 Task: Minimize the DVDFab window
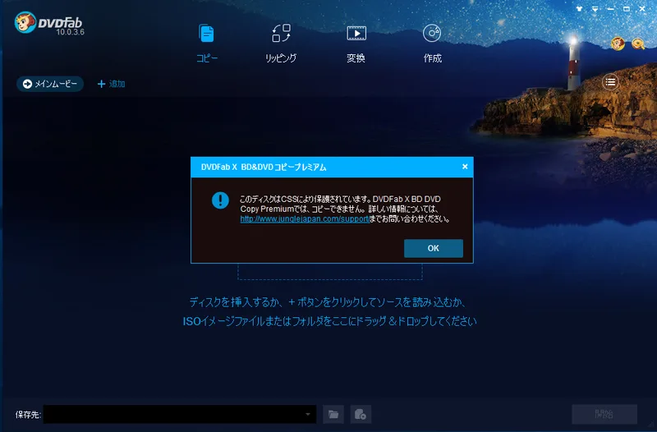[610, 9]
